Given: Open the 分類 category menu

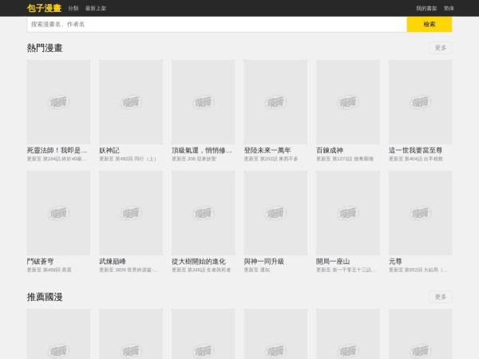Looking at the screenshot, I should point(73,8).
